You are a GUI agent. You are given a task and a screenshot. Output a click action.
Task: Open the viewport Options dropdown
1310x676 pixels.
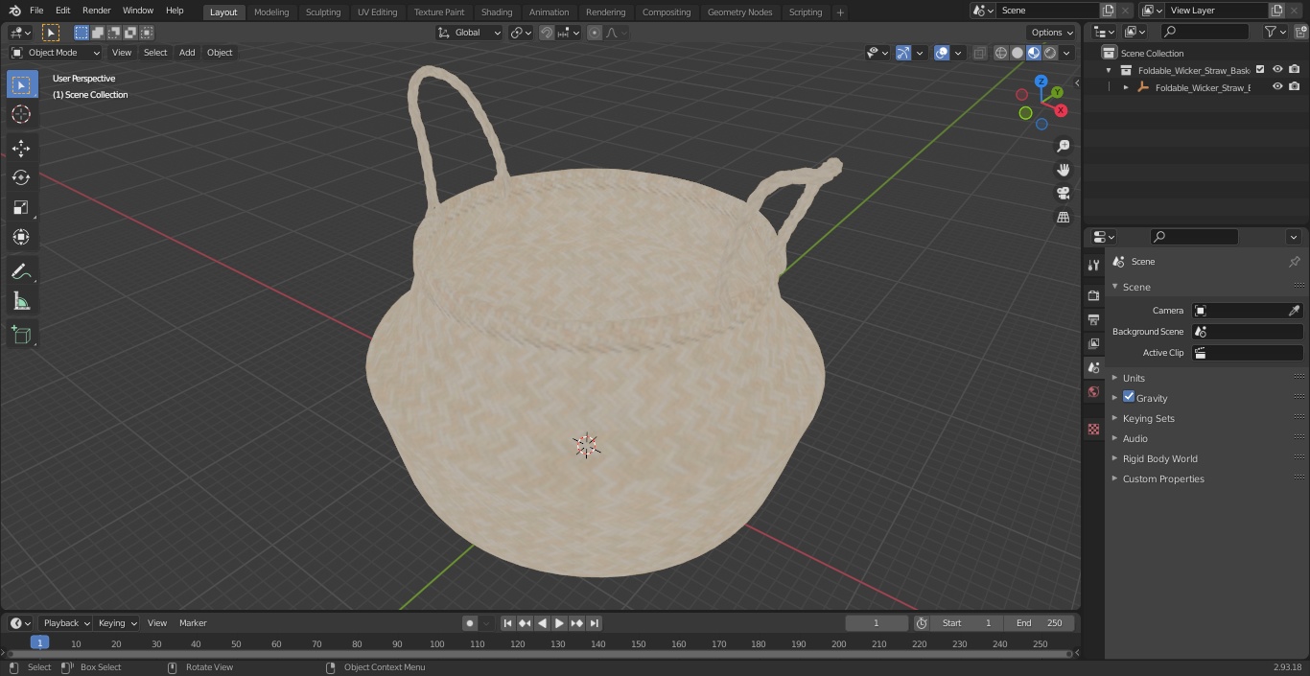click(x=1052, y=33)
